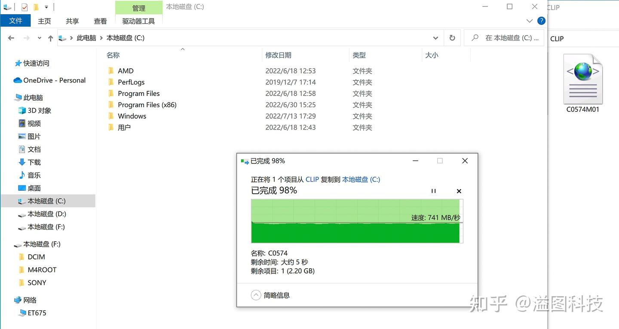
Task: Switch to the 查看 ribbon tab
Action: click(x=100, y=21)
